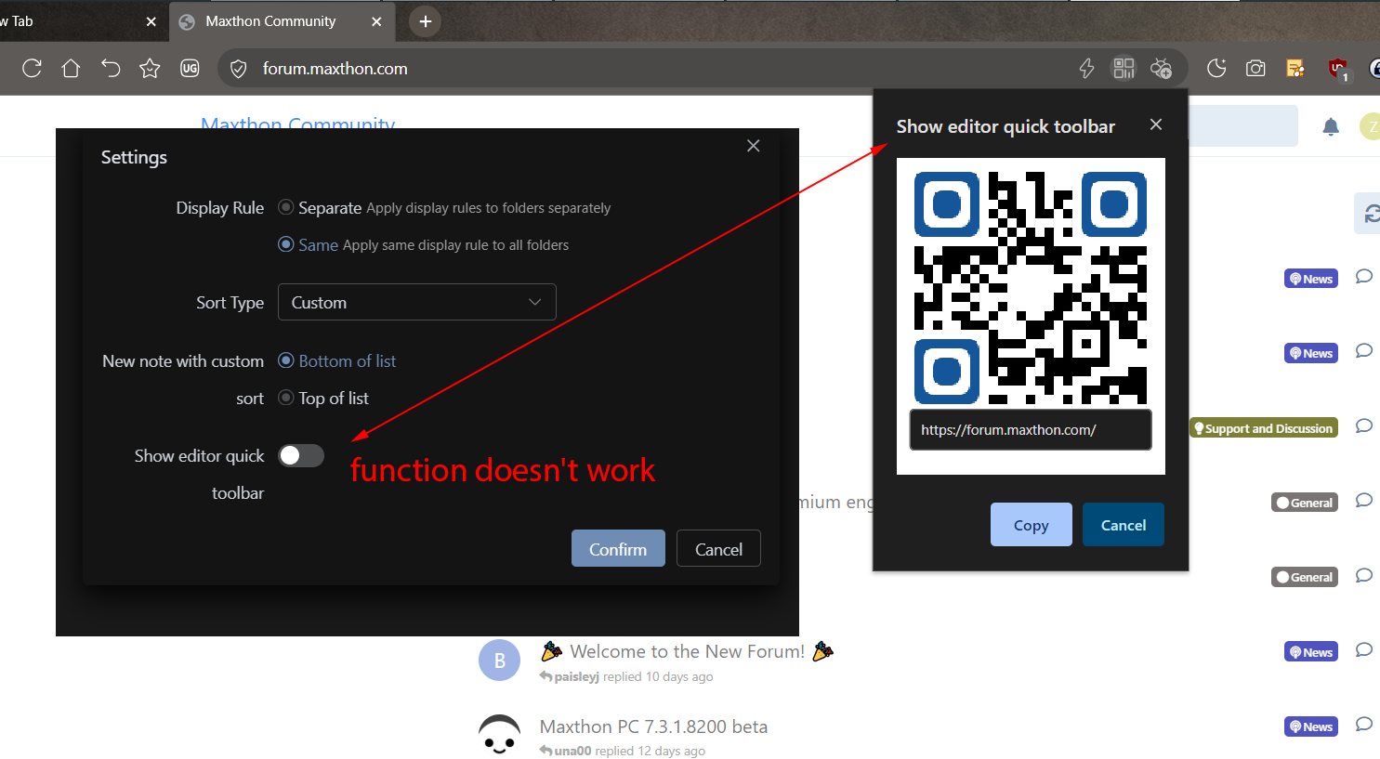Screen dimensions: 1380x759
Task: Click the News tag on Maxthon PC beta row
Action: click(1311, 726)
